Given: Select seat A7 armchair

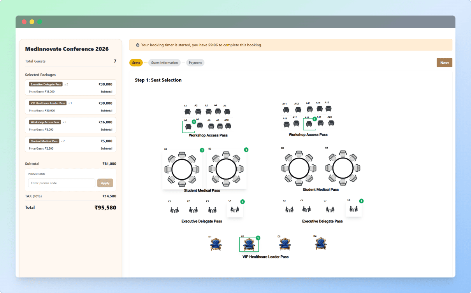Looking at the screenshot, I should [200, 125].
